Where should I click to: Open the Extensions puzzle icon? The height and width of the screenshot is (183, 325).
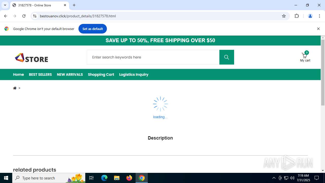point(297,16)
